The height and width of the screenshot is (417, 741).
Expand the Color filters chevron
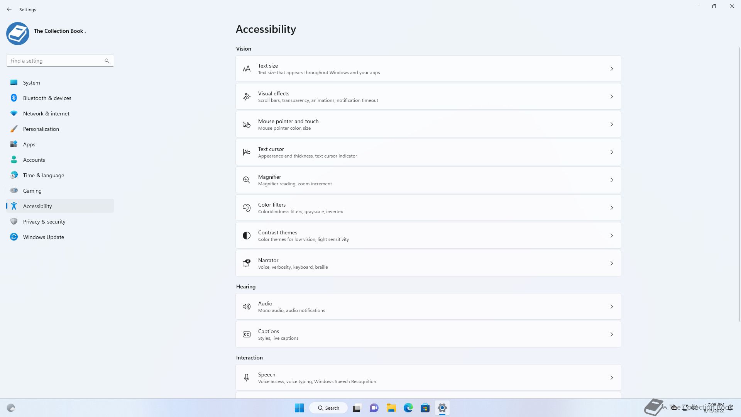point(612,208)
